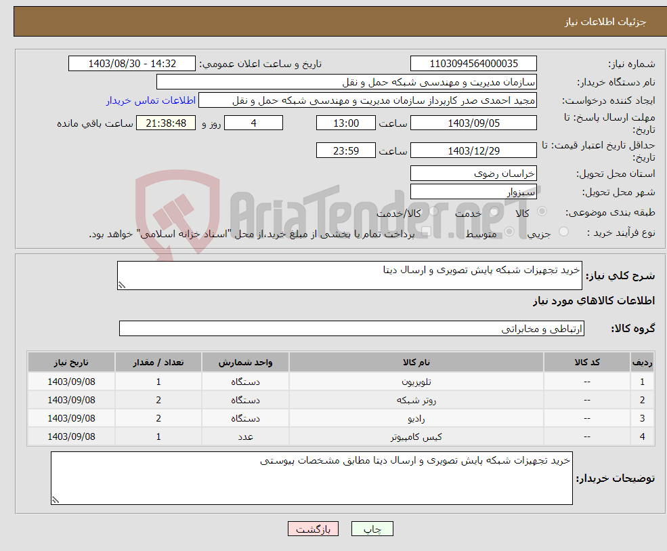Select the جزیی purchase type radio
The width and height of the screenshot is (667, 551).
click(x=563, y=232)
